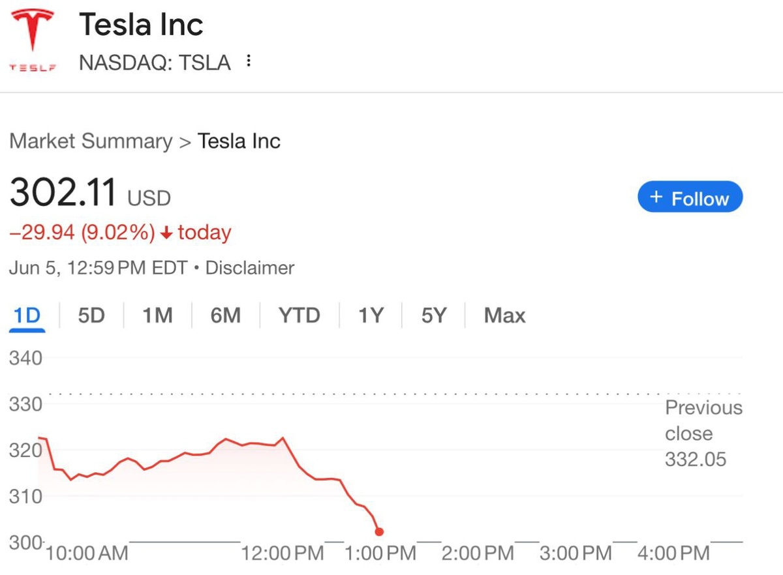Screen dimensions: 783x575
Task: Click the 302.11 USD price
Action: [x=89, y=193]
